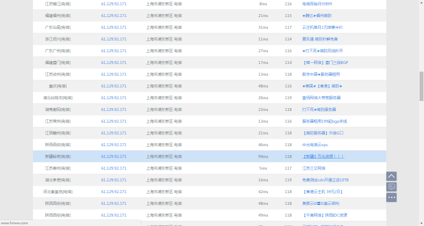Open the IP link in the 江苏徐州 row
The height and width of the screenshot is (226, 424).
click(x=114, y=75)
